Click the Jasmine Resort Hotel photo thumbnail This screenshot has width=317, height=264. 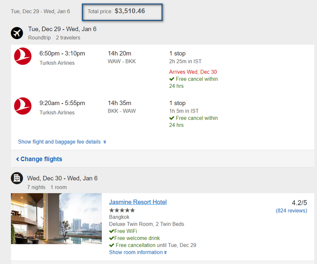point(56,219)
